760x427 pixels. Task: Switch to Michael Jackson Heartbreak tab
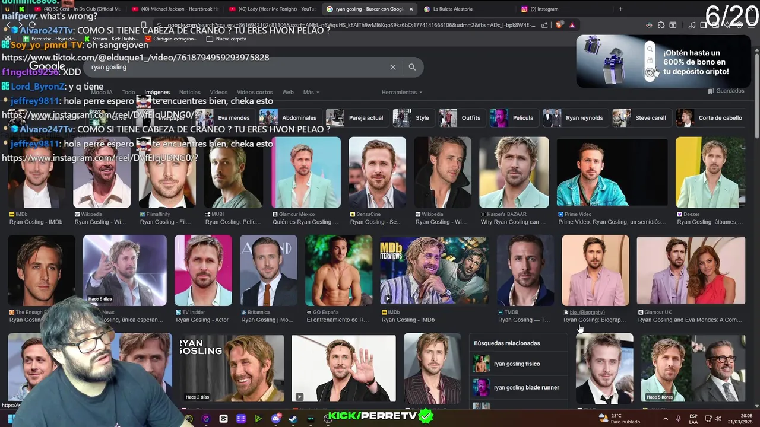pyautogui.click(x=175, y=9)
